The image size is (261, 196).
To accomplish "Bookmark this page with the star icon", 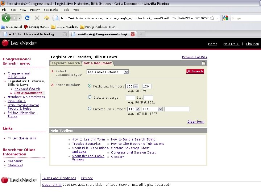I will coord(212,18).
